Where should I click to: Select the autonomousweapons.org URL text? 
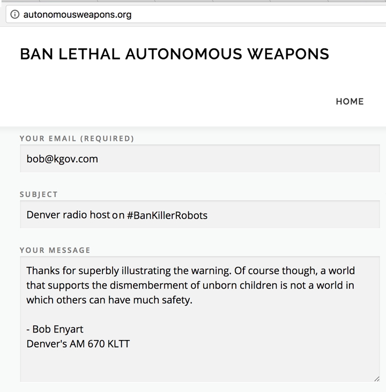pos(77,14)
